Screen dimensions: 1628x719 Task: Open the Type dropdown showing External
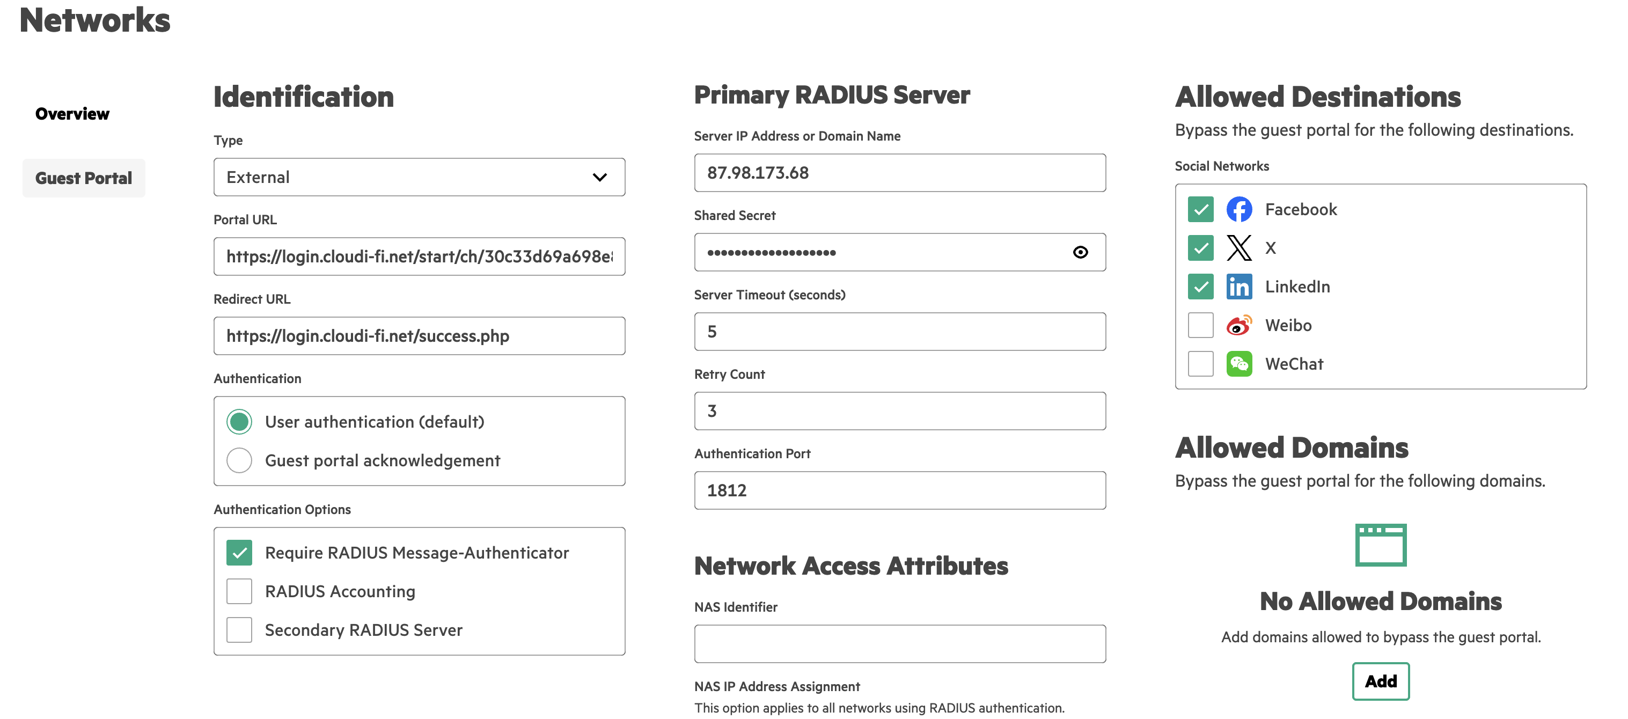point(419,177)
